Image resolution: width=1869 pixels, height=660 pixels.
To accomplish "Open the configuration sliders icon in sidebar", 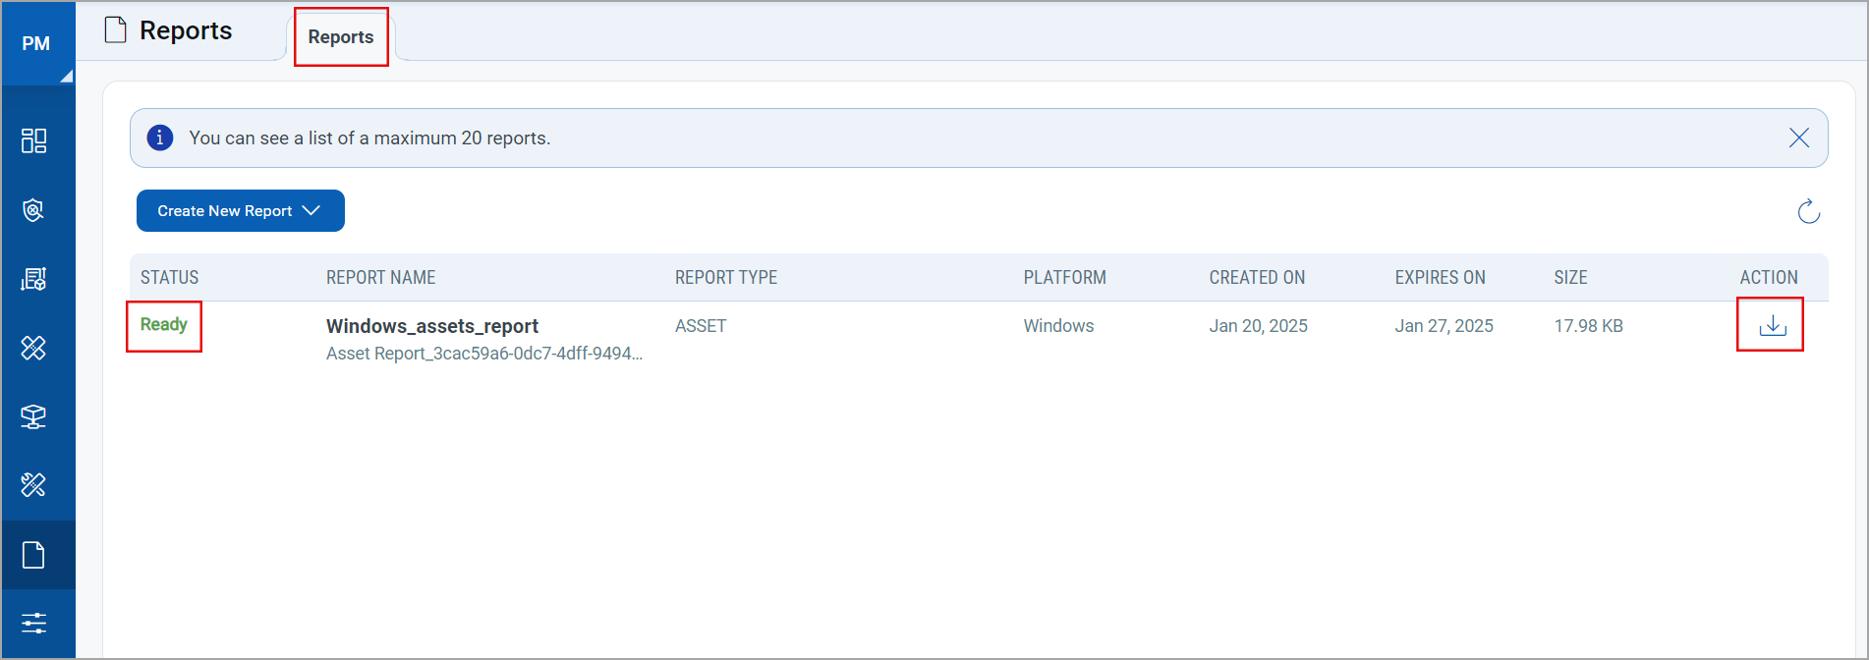I will 34,623.
